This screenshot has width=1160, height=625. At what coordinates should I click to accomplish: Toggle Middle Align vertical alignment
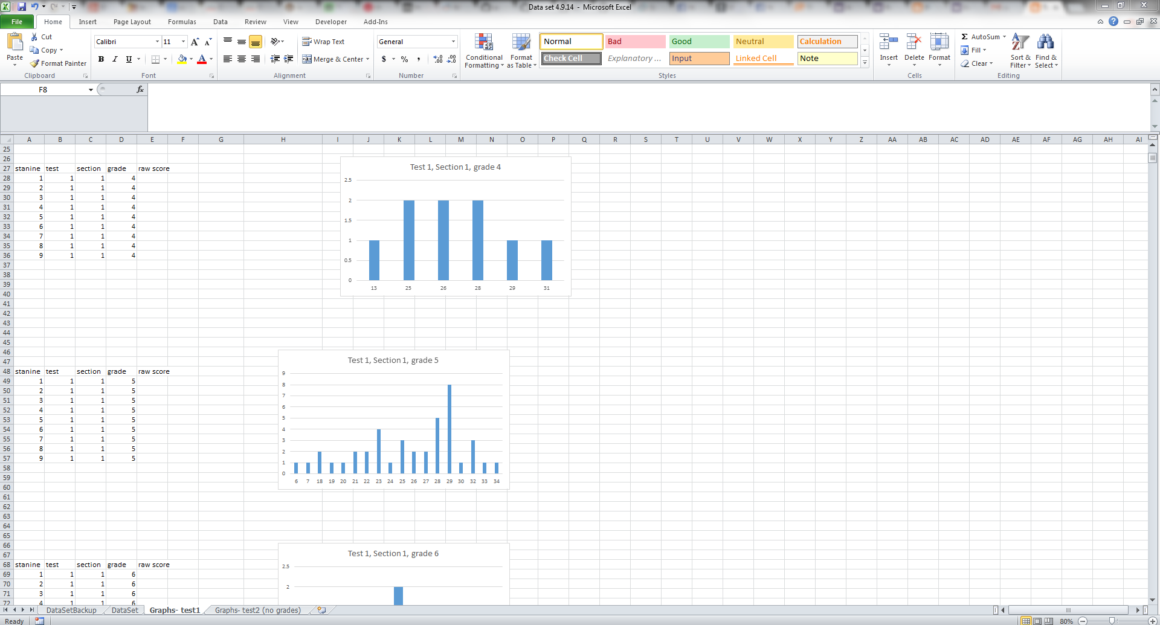[x=242, y=42]
